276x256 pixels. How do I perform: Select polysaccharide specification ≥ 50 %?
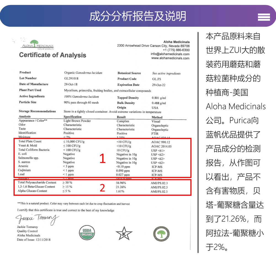[x=67, y=183]
